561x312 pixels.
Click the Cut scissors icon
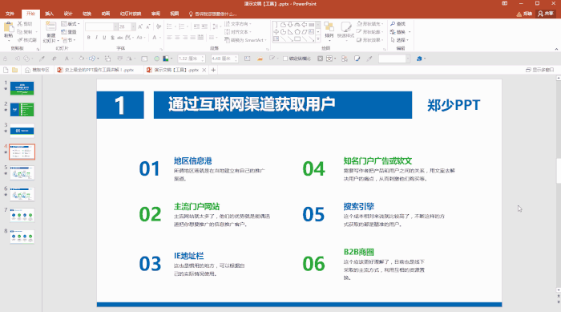coord(20,23)
